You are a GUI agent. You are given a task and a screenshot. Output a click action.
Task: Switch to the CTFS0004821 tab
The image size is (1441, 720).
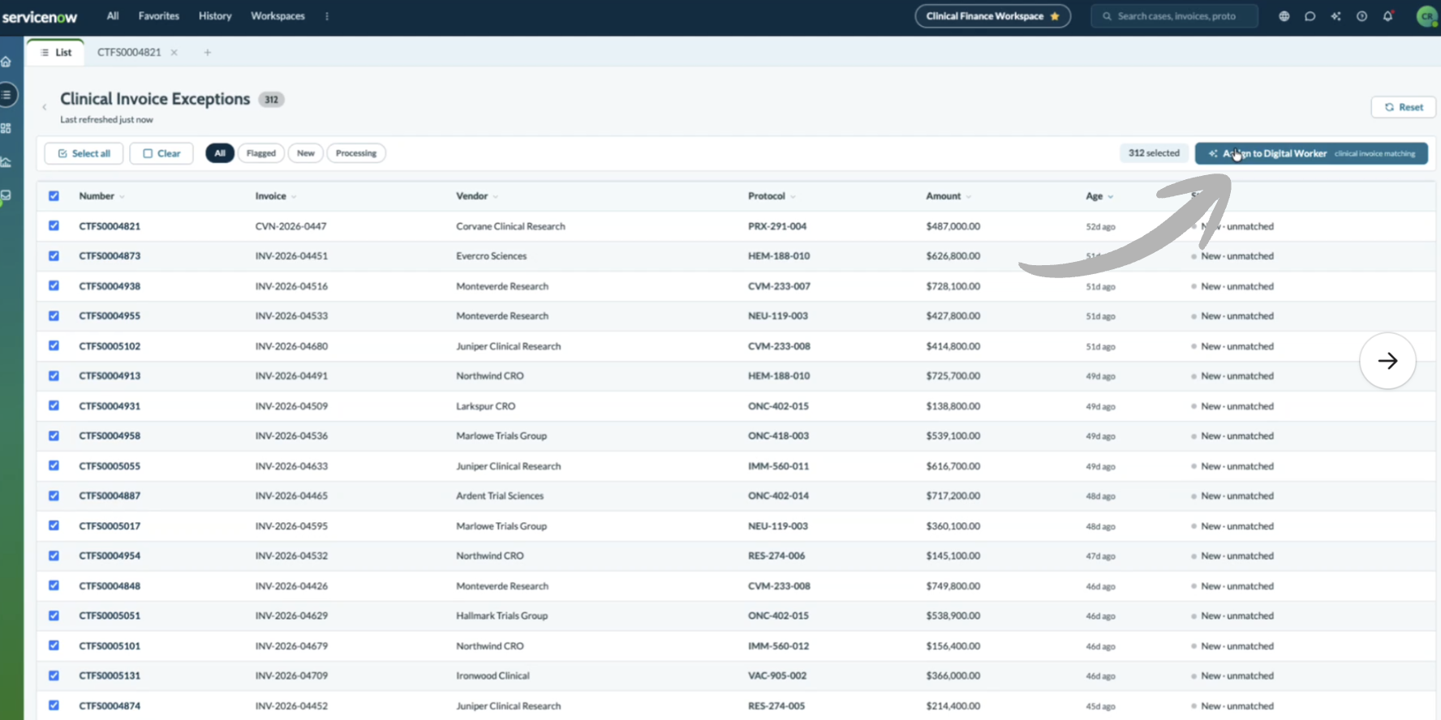tap(129, 53)
